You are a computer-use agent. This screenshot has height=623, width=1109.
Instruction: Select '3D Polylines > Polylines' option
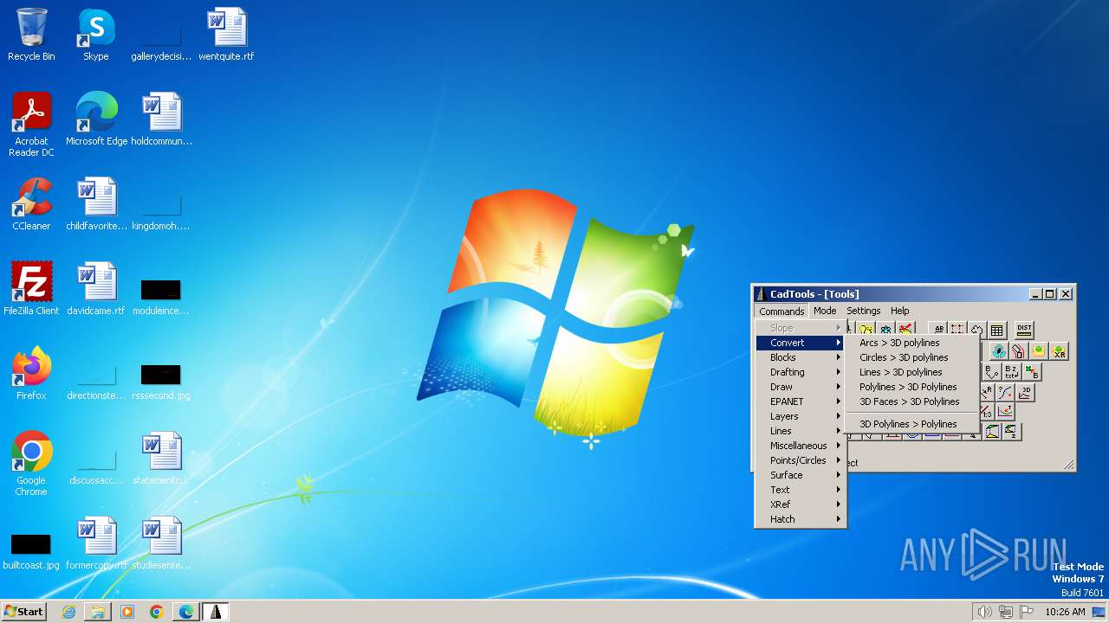click(x=912, y=424)
